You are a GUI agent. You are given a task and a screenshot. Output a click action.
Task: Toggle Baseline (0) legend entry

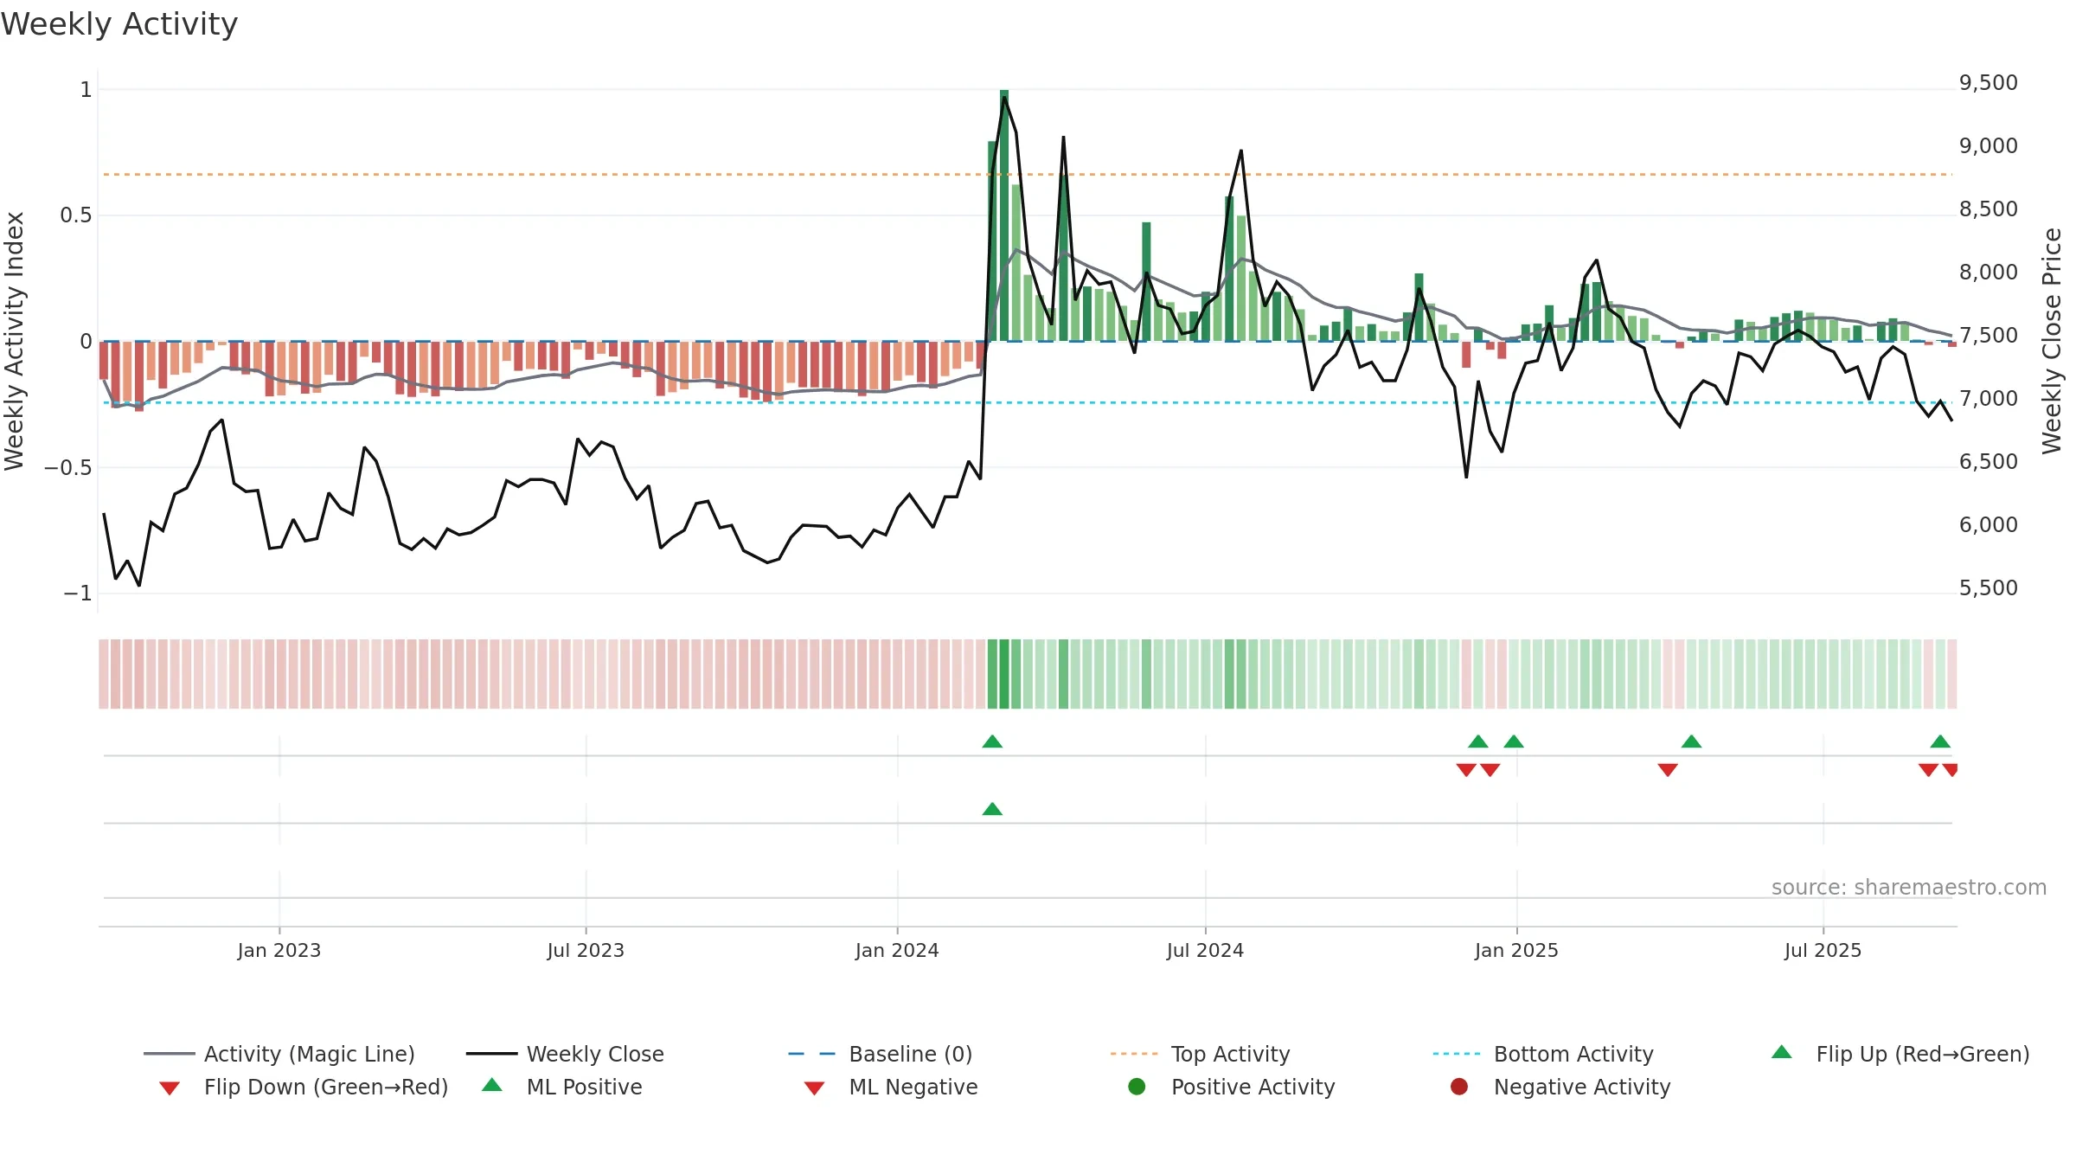point(881,1054)
